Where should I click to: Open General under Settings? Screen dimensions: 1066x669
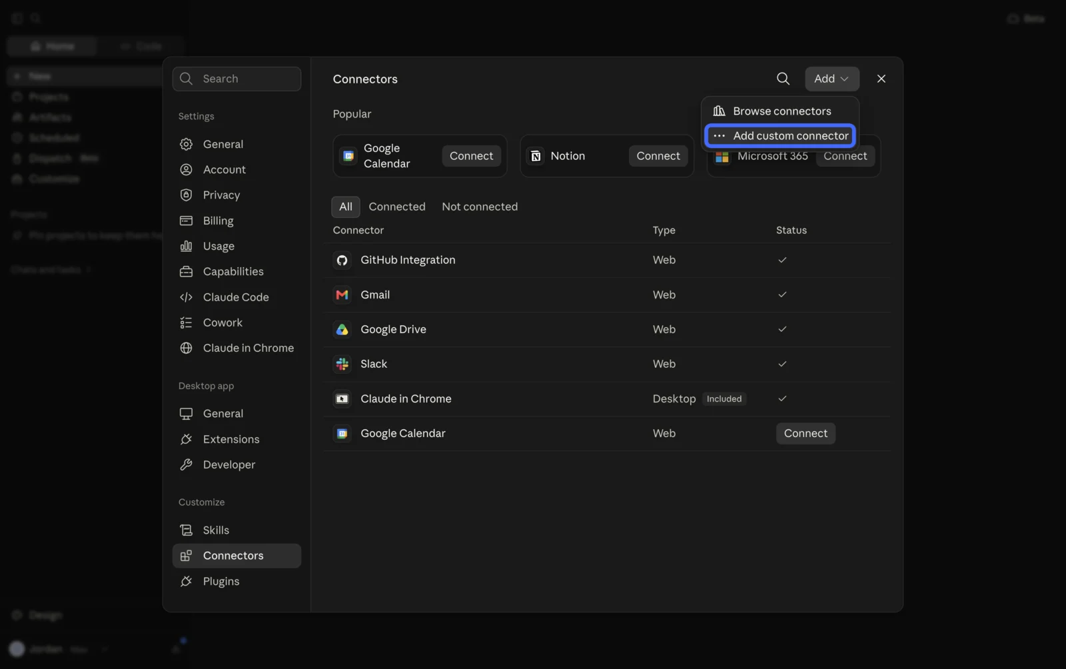tap(237, 144)
